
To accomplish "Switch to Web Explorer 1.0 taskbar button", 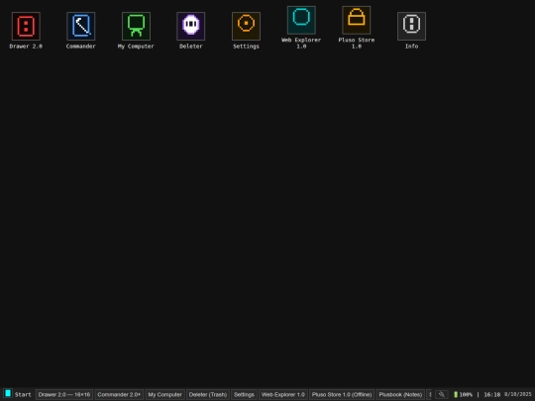I will pyautogui.click(x=283, y=394).
